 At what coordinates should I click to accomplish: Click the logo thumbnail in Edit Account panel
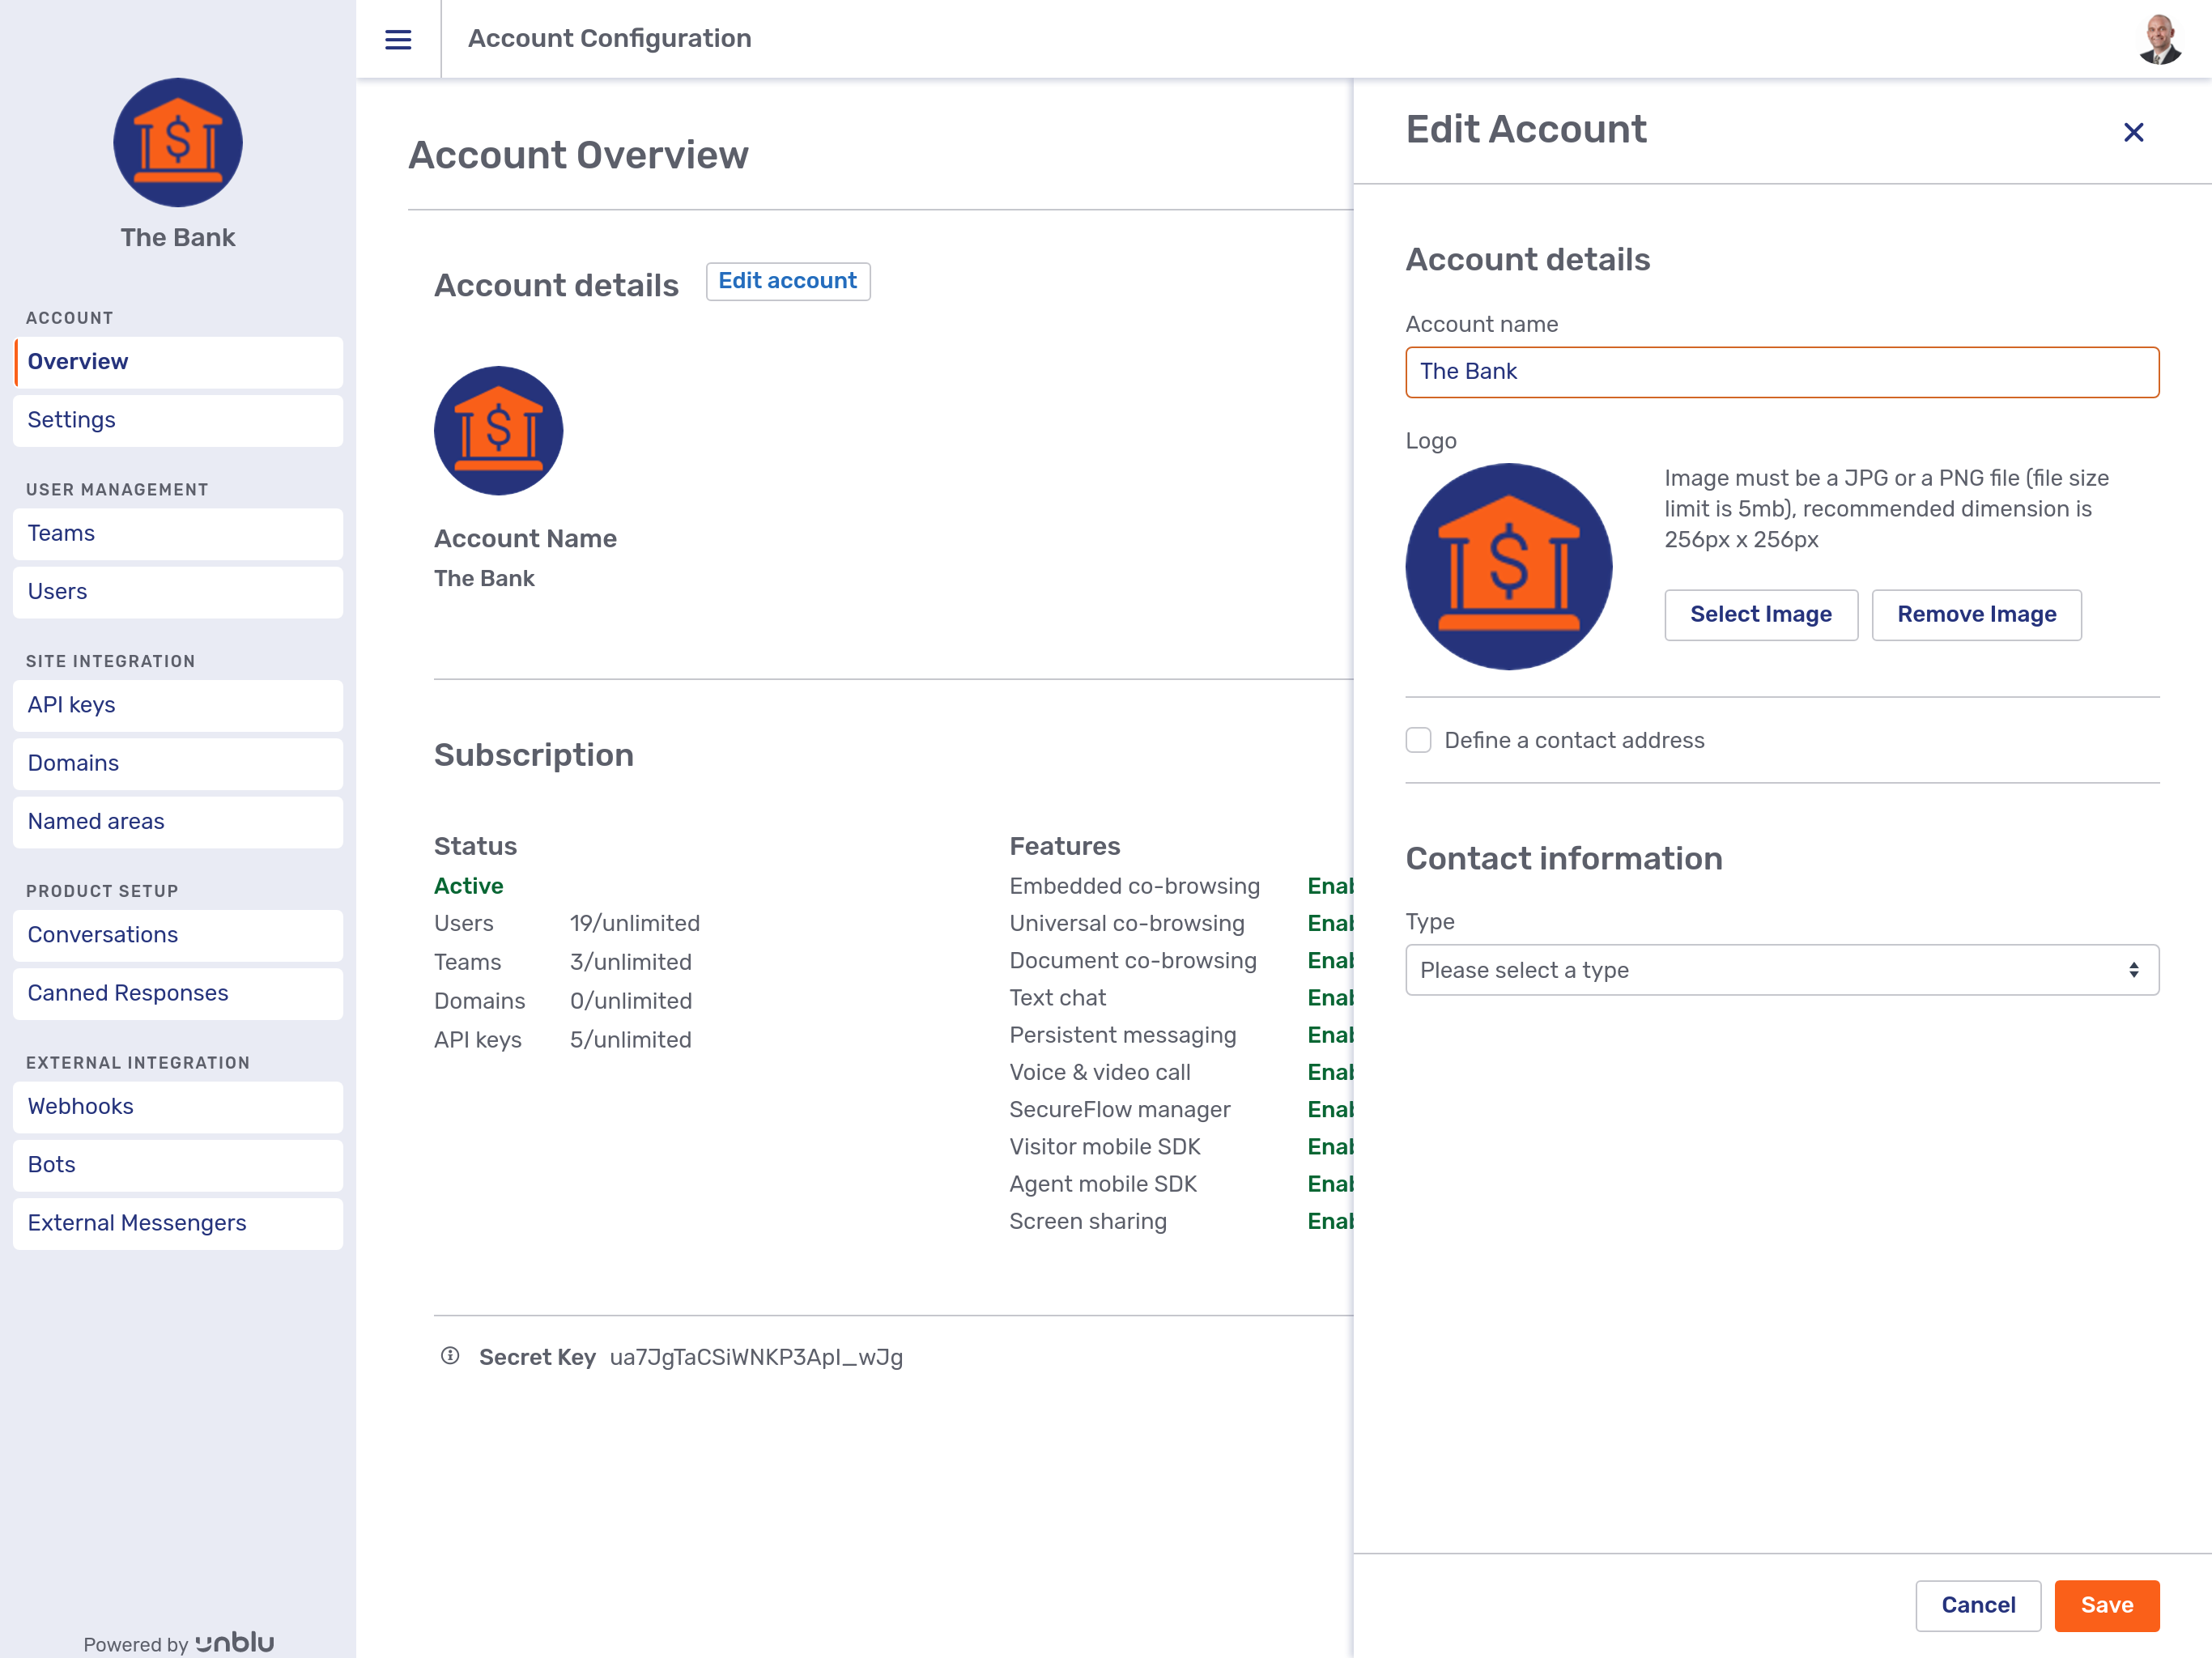1508,565
